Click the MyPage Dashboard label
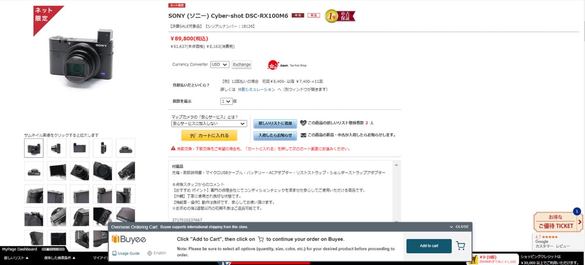585x265 pixels. tap(20, 249)
